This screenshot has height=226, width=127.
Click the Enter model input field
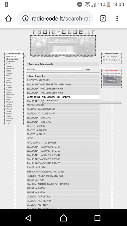59,69
